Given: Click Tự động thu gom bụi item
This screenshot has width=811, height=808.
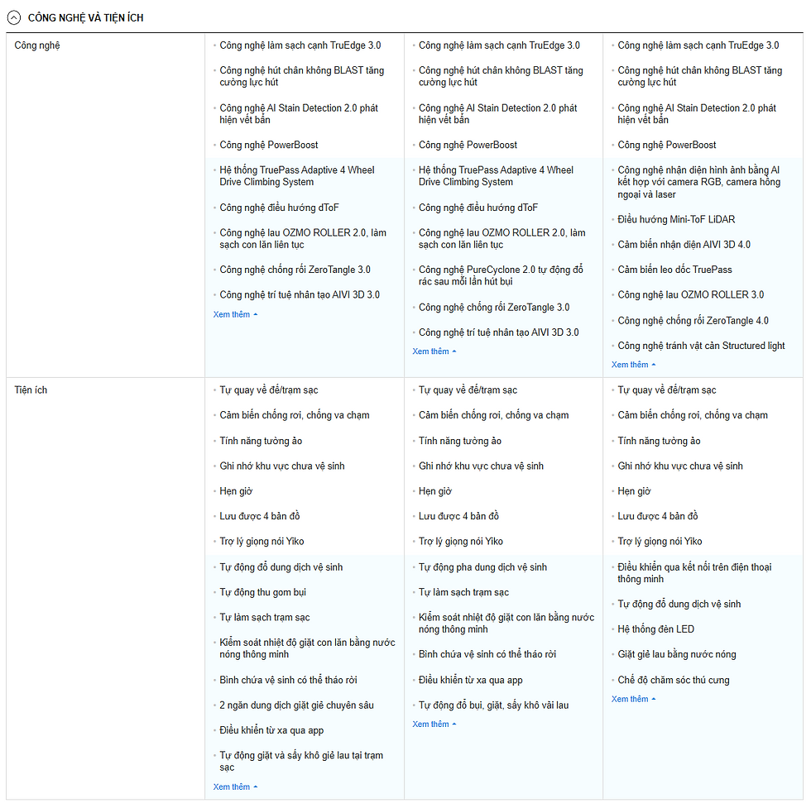Looking at the screenshot, I should [x=263, y=592].
